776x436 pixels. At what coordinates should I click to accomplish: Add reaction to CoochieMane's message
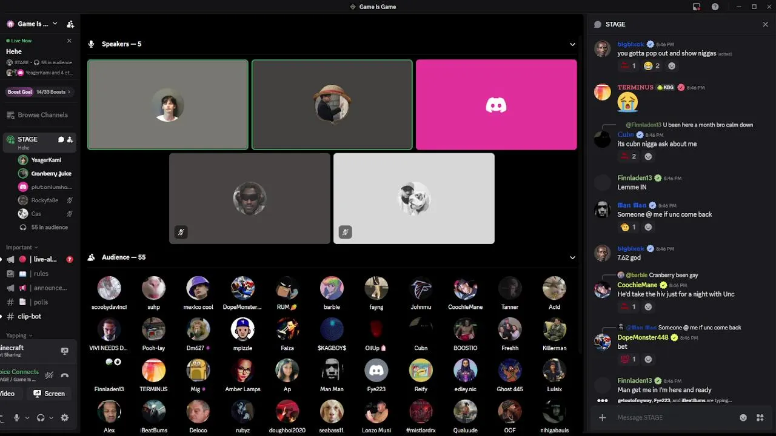(648, 307)
